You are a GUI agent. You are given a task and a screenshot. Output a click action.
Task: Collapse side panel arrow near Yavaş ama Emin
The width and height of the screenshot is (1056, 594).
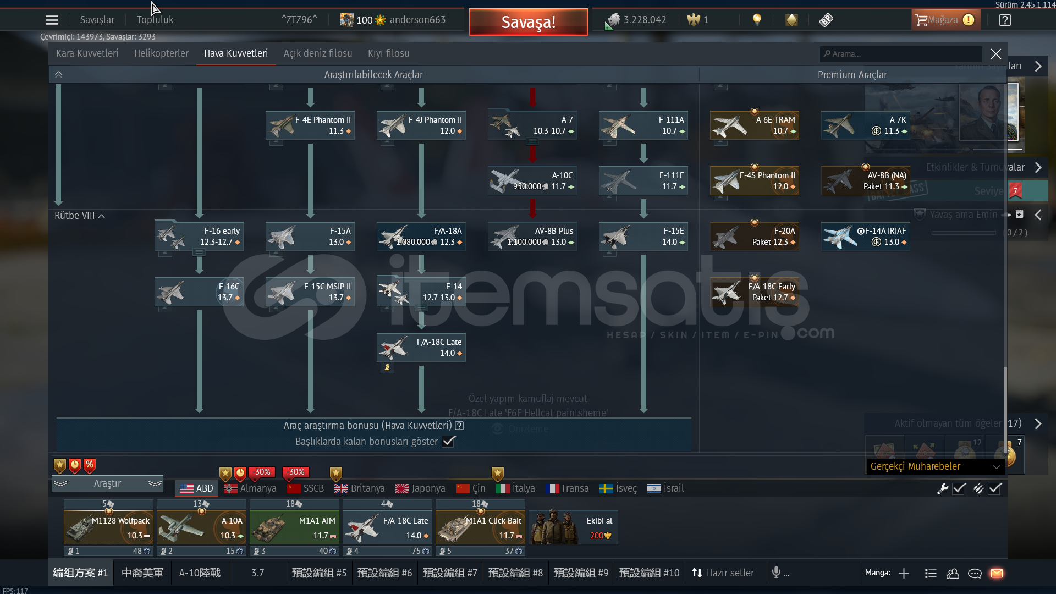click(x=1038, y=215)
